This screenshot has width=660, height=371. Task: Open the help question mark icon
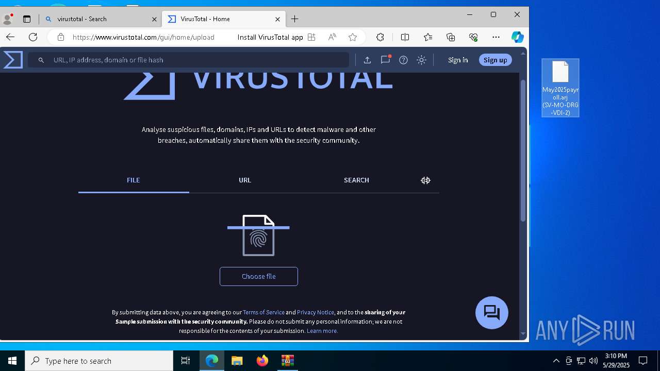[x=403, y=60]
